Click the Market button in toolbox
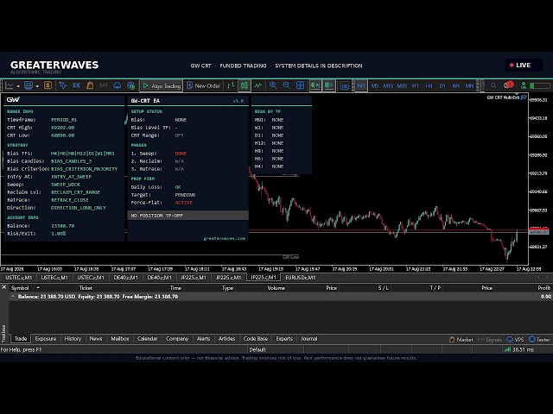 (x=461, y=339)
